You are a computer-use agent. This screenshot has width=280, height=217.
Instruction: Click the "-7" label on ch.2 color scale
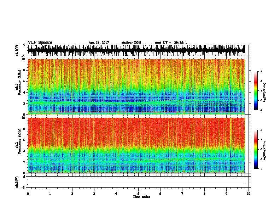point(261,168)
